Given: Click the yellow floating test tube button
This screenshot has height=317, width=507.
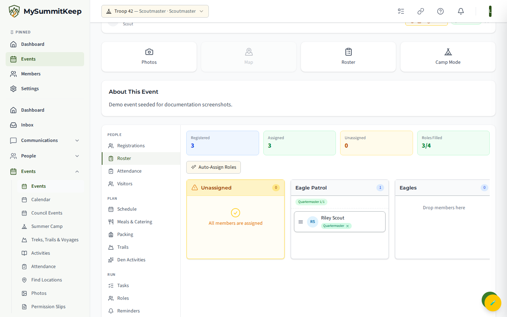Looking at the screenshot, I should tap(493, 303).
